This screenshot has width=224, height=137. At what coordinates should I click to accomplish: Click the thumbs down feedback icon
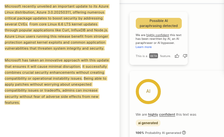coord(185,56)
